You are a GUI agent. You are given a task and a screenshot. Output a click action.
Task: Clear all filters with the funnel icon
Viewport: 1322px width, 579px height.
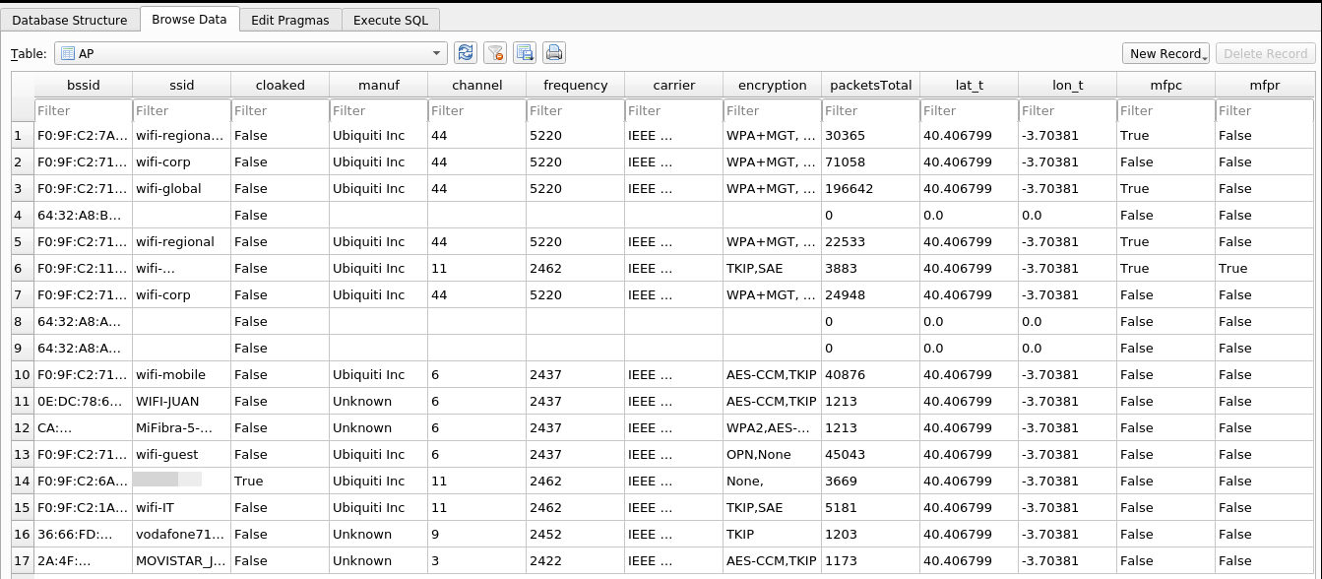495,53
